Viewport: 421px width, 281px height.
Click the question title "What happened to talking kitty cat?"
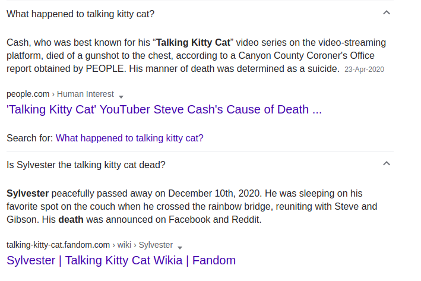click(x=81, y=14)
